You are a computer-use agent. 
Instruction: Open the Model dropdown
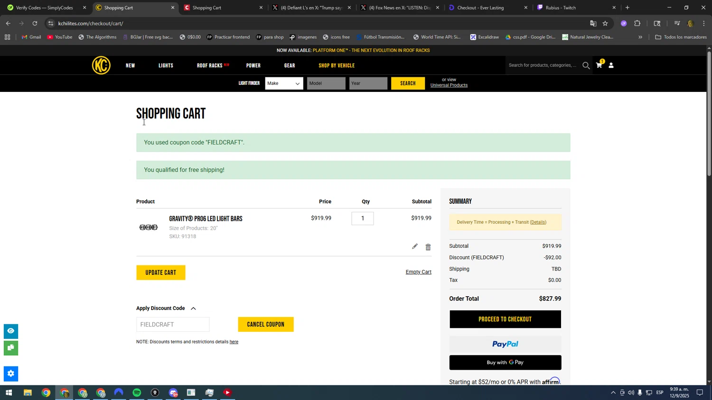coord(326,83)
